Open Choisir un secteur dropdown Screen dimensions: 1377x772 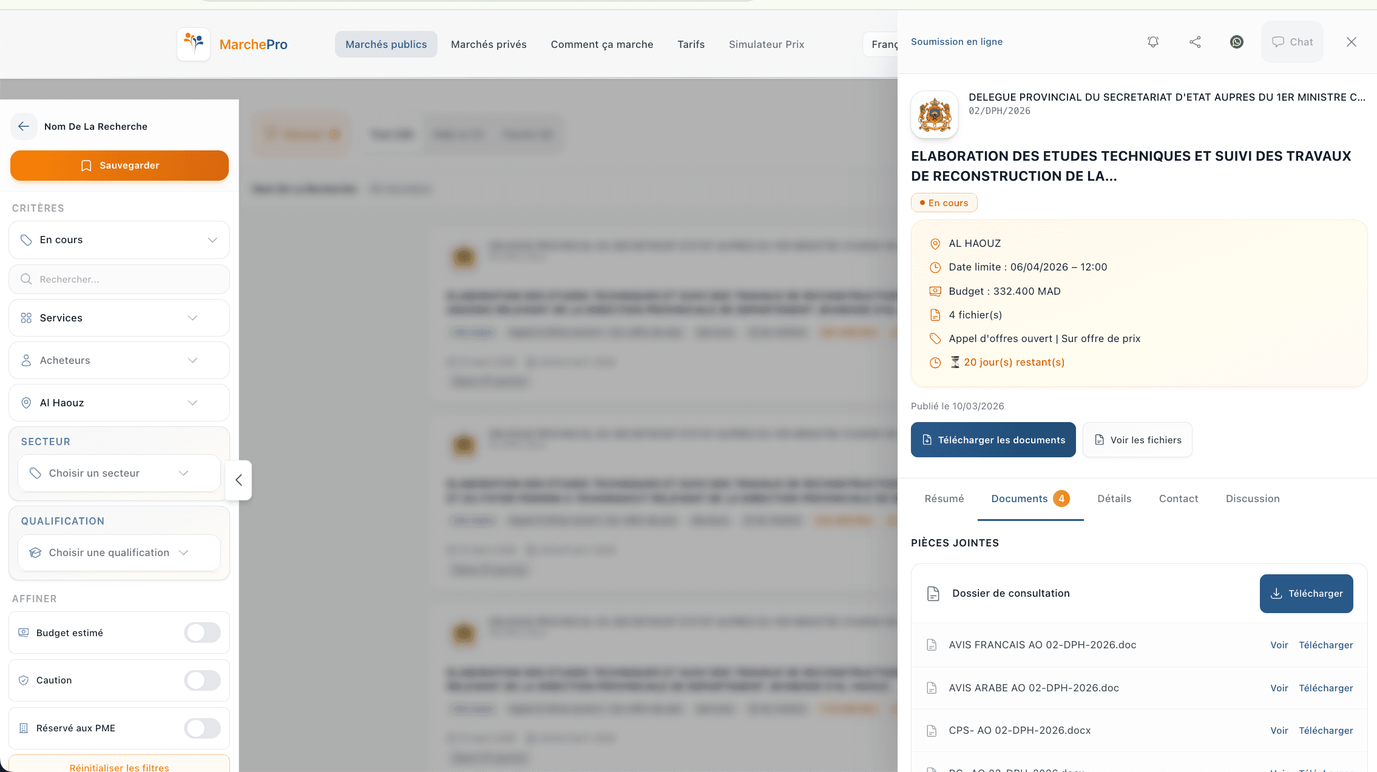point(119,473)
